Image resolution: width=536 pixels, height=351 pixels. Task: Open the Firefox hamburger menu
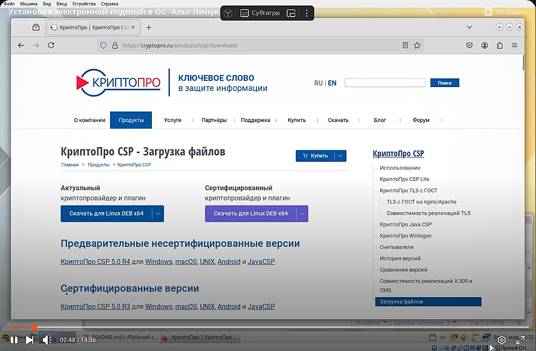[514, 45]
